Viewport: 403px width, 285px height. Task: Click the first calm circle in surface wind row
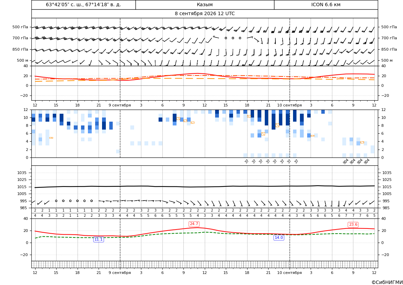pos(56,201)
